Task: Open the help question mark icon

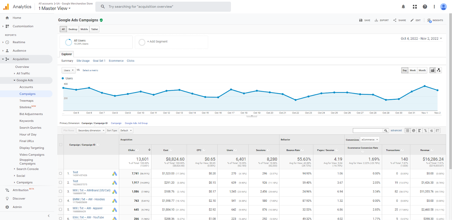Action: 425,7
